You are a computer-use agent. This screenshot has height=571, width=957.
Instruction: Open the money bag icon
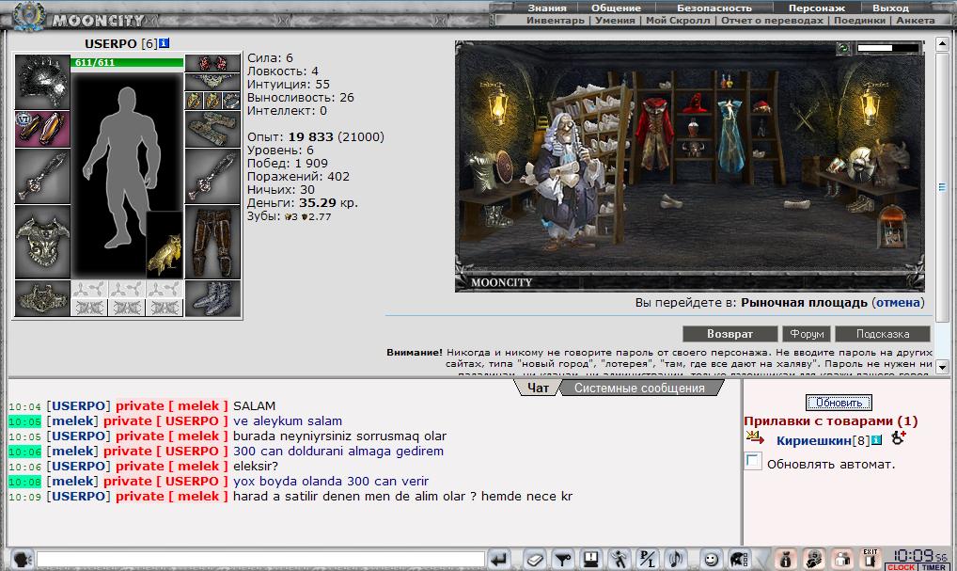[786, 559]
